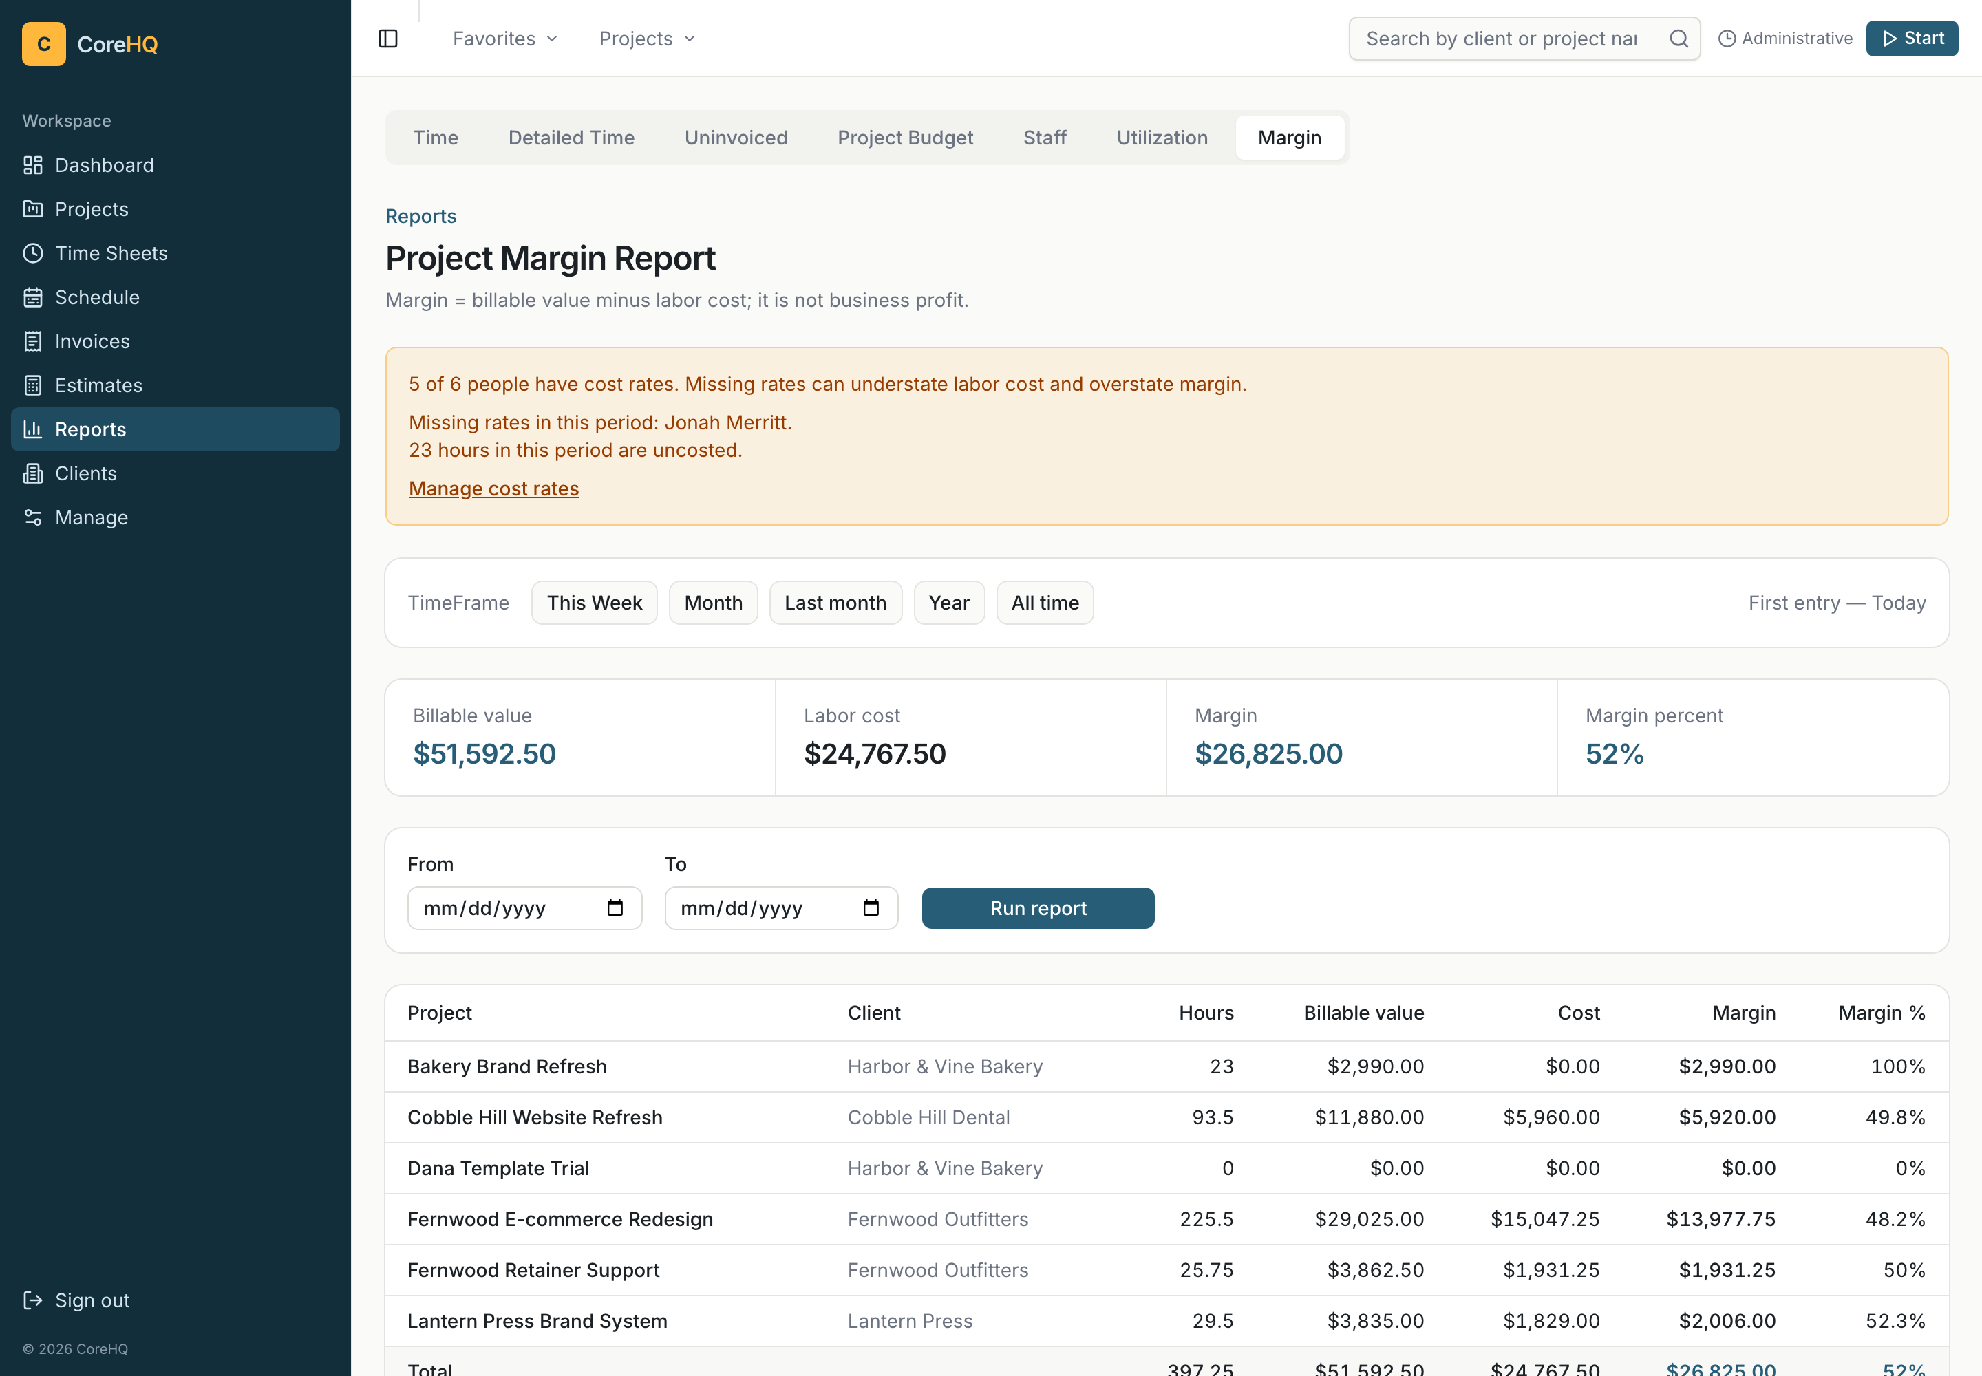1982x1376 pixels.
Task: Click the CoreHQ logo icon
Action: [x=44, y=44]
